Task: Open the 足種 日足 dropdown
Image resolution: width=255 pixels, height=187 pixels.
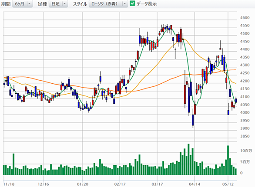Action: pos(58,4)
